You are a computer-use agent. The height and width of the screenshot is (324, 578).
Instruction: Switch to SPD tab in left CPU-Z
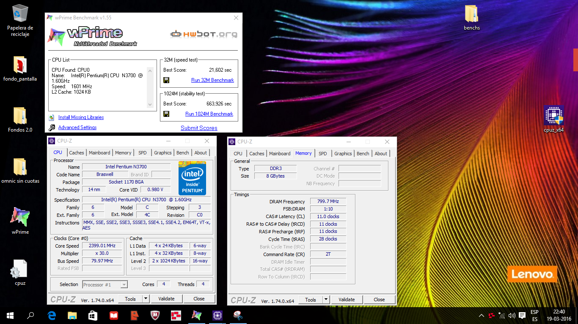(143, 153)
